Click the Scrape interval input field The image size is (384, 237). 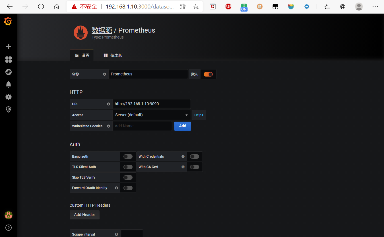132,234
